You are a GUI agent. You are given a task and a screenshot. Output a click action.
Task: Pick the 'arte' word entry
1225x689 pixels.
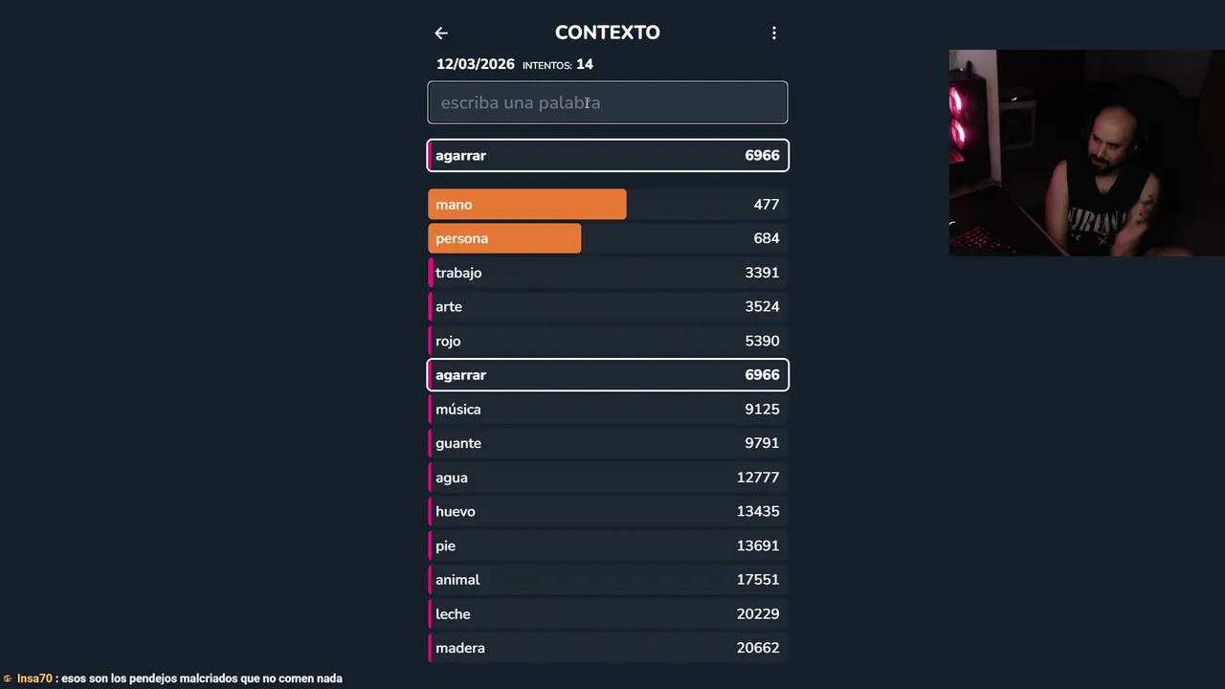(x=607, y=307)
